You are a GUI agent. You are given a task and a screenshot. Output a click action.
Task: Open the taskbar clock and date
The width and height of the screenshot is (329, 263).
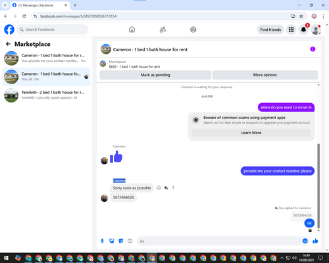307,258
